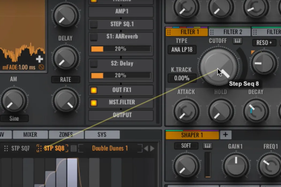Viewport: 281px width, 187px height.
Task: Add a new shaper with the plus button
Action: click(225, 135)
